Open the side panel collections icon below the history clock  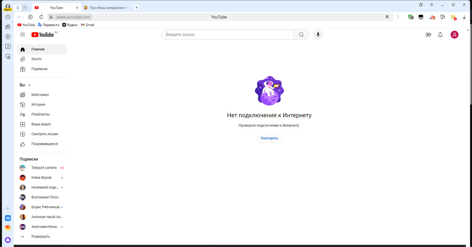[x=7, y=27]
